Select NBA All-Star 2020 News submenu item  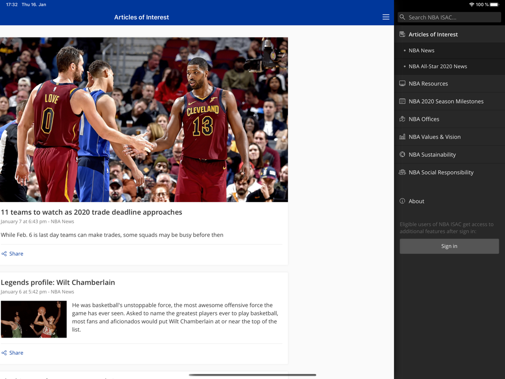point(449,66)
